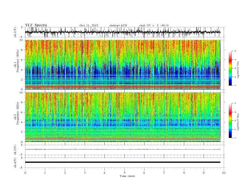
Task: Click the "station=ATH" header label
Action: click(118, 25)
